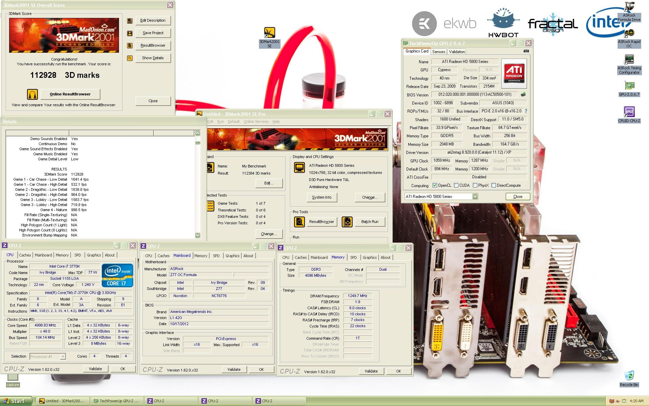Click the Change... button under display settings
The height and width of the screenshot is (406, 649).
click(370, 198)
